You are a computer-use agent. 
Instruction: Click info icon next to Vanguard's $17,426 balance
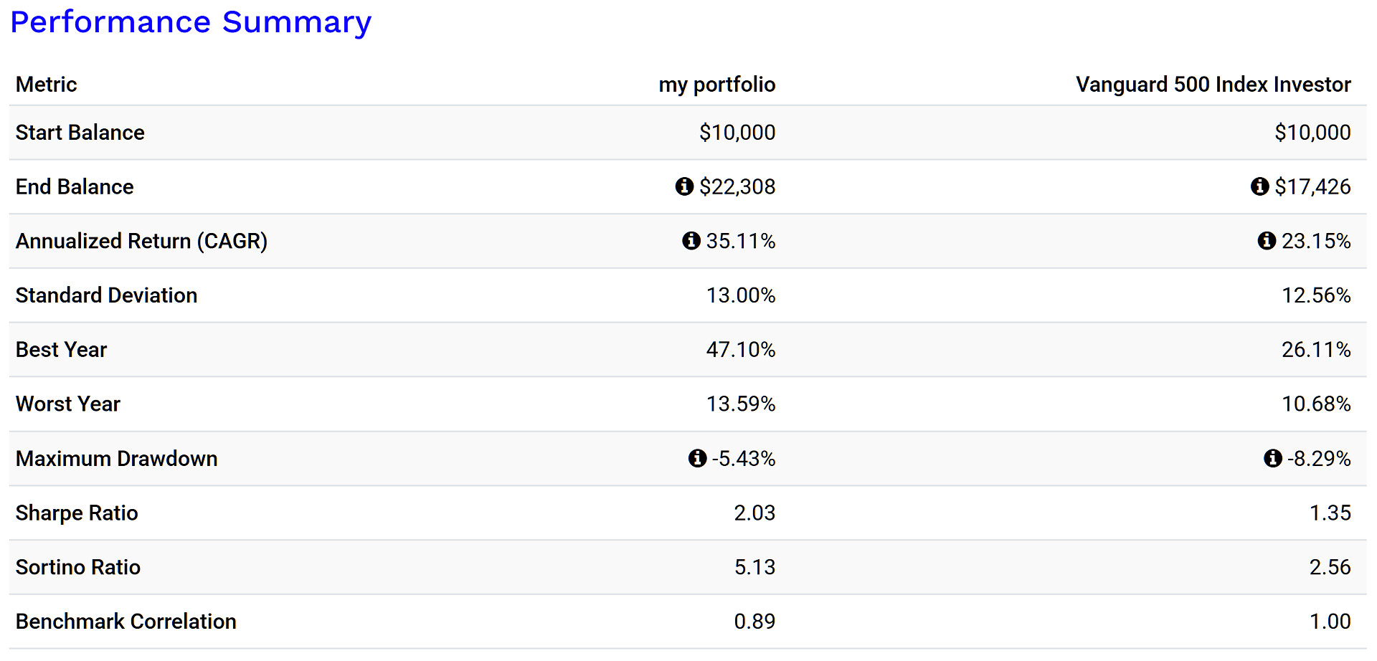1259,186
